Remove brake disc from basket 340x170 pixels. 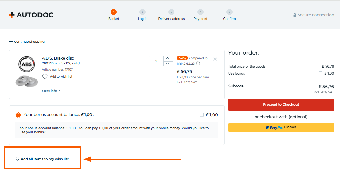(x=215, y=59)
